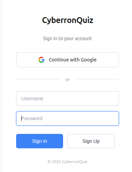Click the 'Sign in to your account' subtitle

[68, 38]
